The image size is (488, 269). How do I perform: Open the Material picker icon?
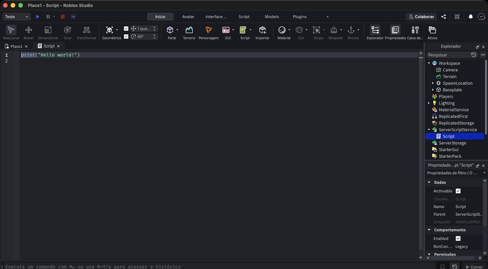pos(282,30)
